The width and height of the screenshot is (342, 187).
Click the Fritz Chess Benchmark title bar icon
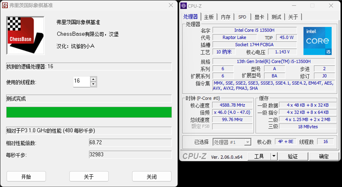5,5
